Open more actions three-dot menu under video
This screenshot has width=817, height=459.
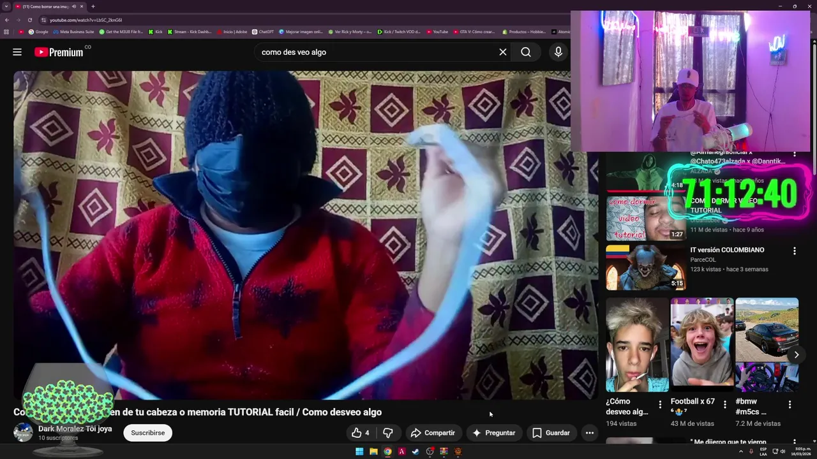tap(590, 433)
